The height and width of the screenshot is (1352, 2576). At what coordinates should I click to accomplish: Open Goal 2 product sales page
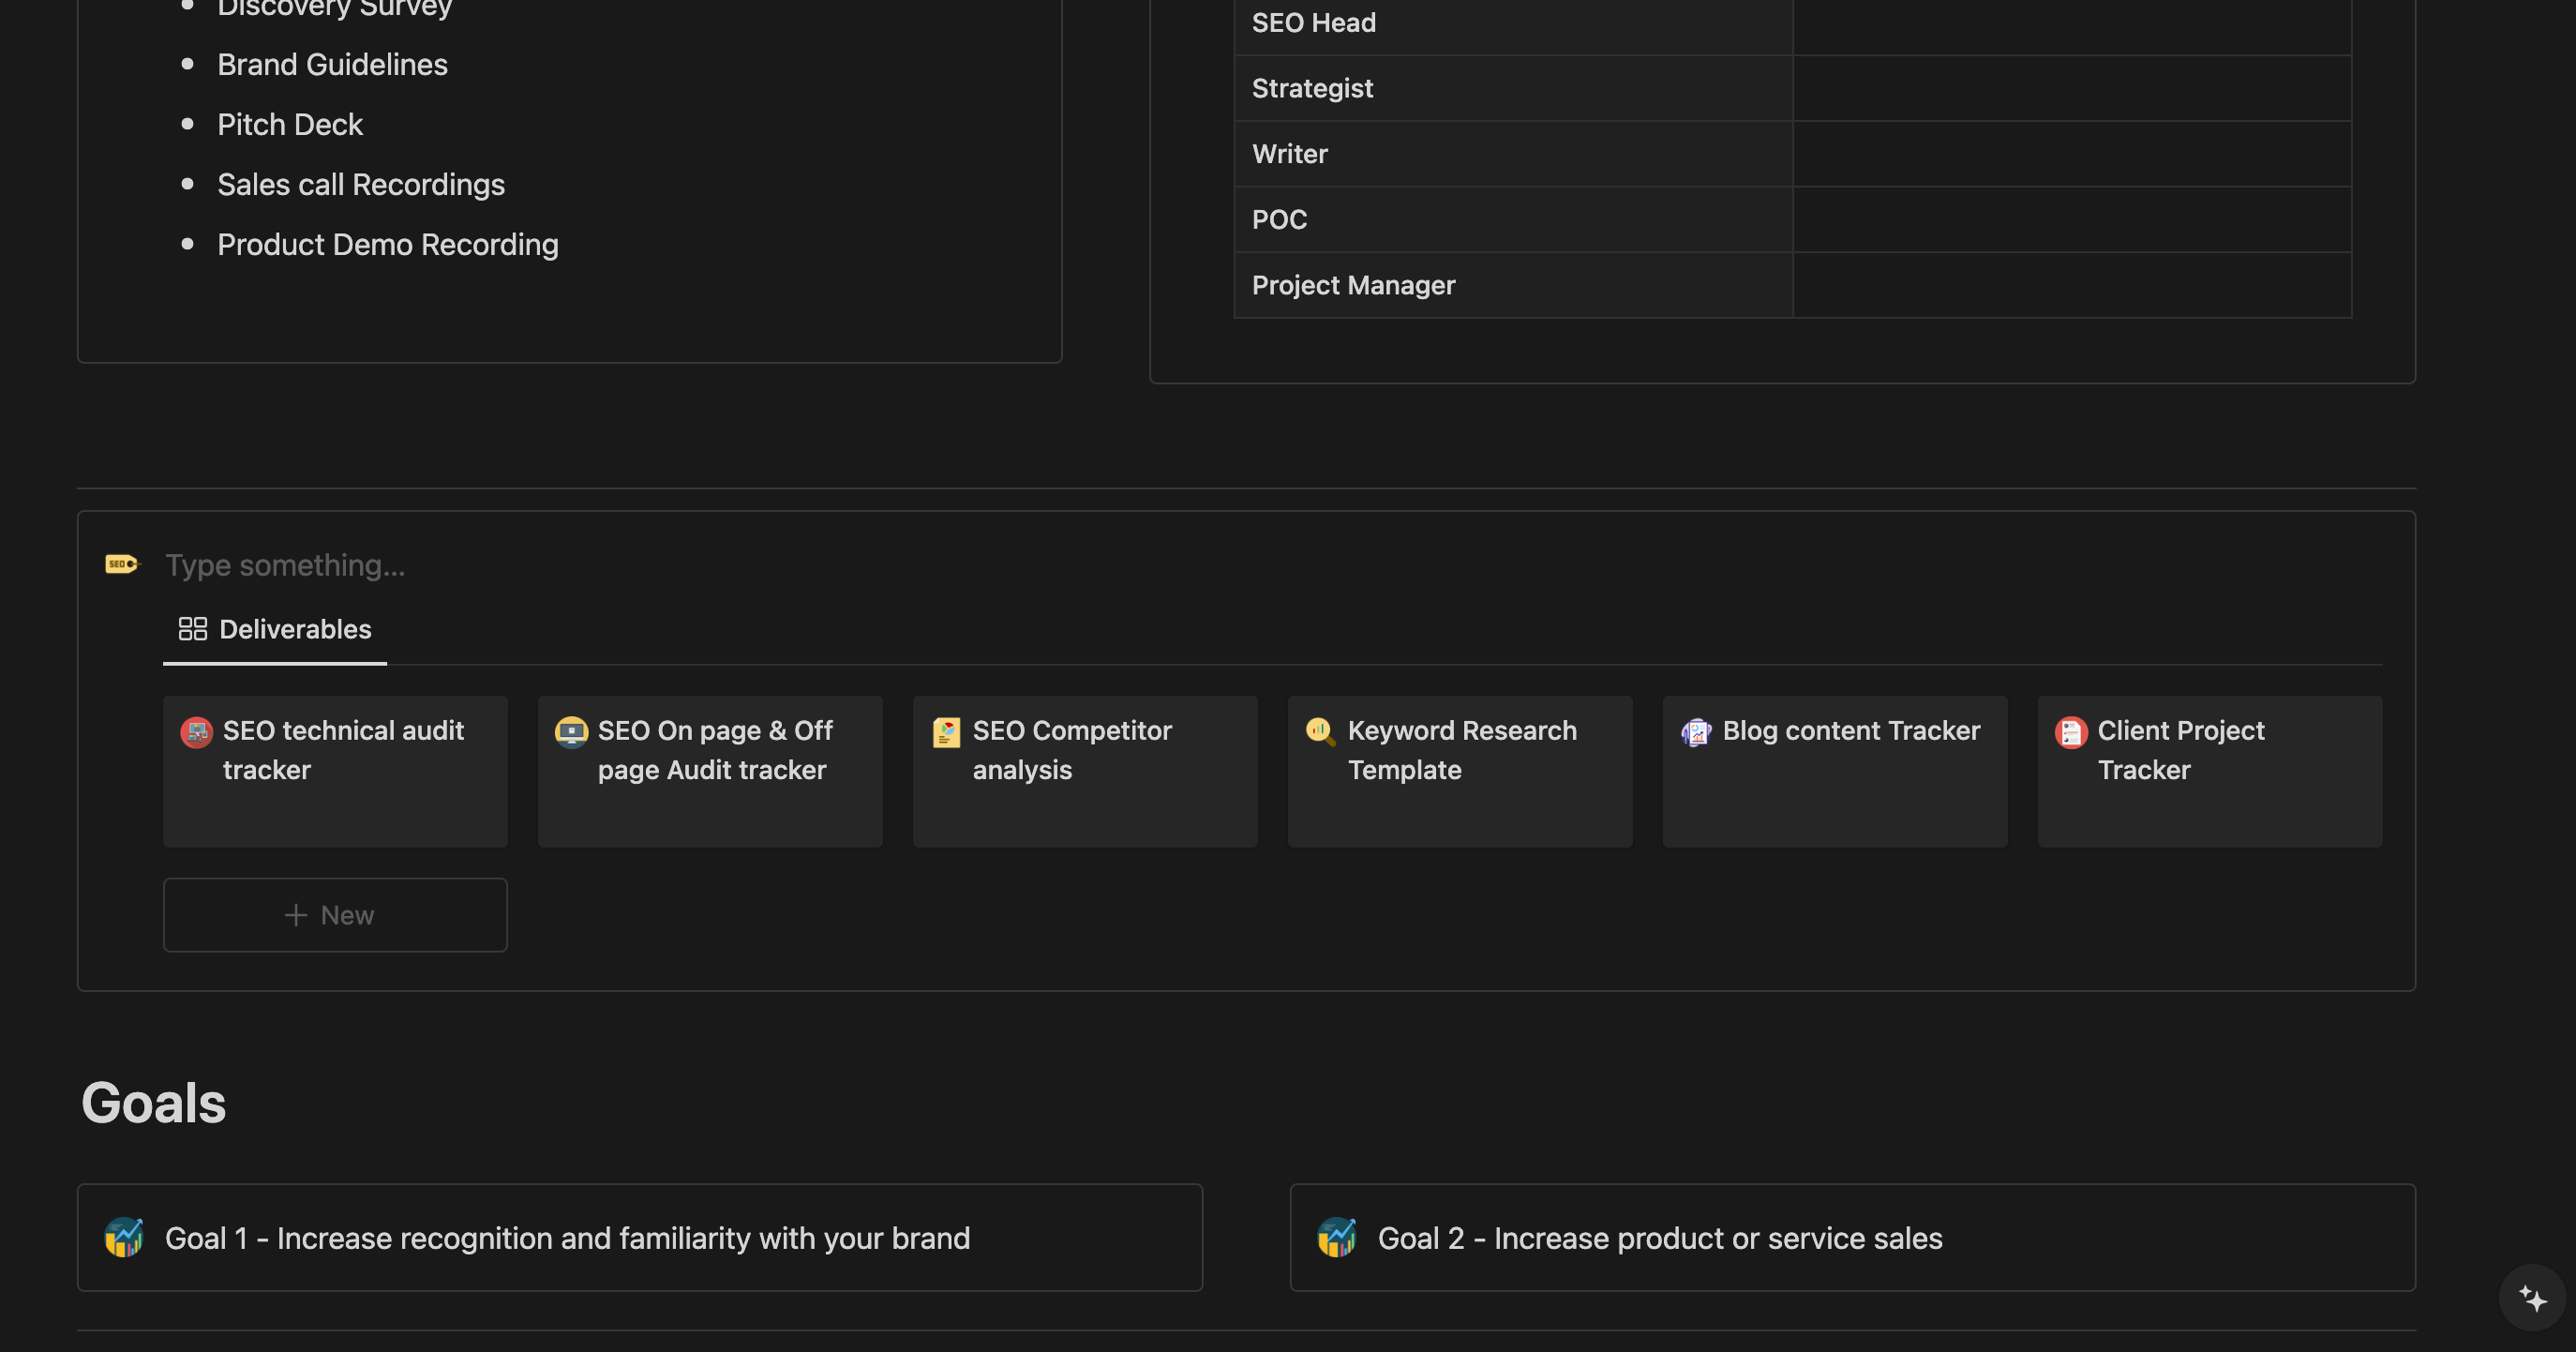click(1853, 1238)
